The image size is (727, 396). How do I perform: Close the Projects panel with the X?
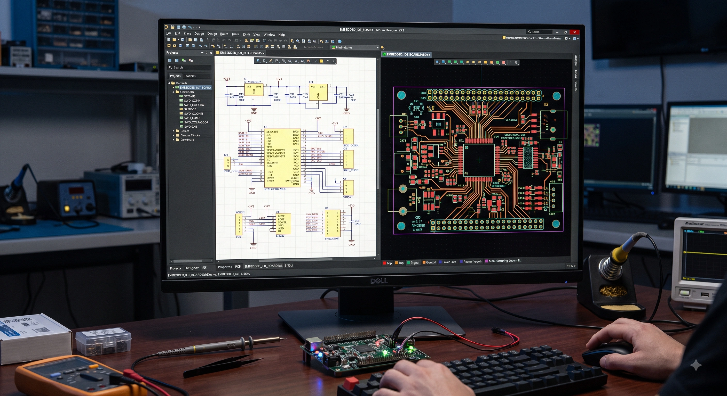coord(211,53)
